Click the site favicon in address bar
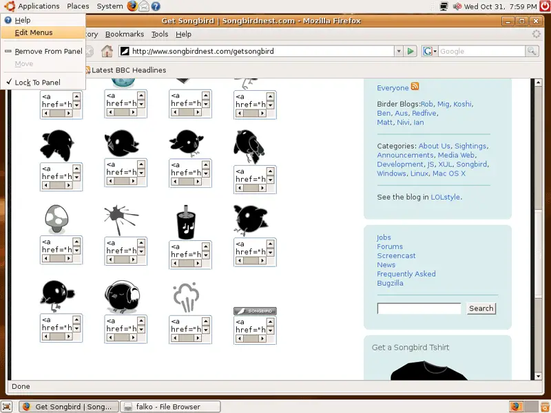Image resolution: width=551 pixels, height=413 pixels. point(125,51)
